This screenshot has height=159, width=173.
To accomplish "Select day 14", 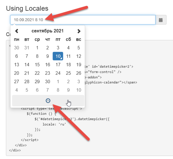I will pyautogui.click(x=27, y=65).
